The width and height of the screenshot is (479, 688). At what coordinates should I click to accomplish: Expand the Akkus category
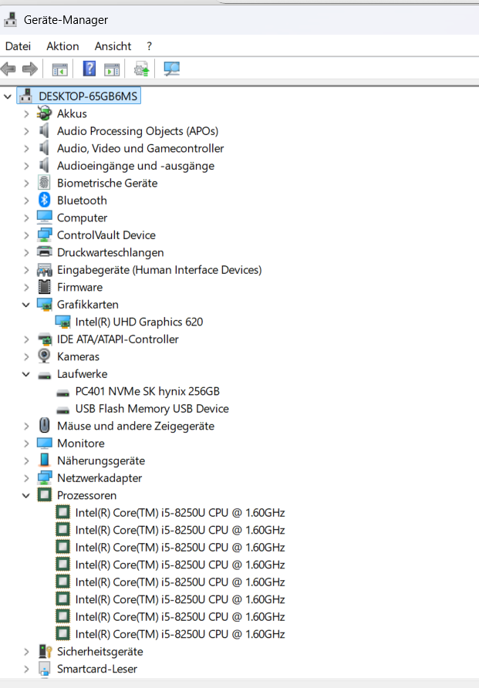[x=26, y=113]
